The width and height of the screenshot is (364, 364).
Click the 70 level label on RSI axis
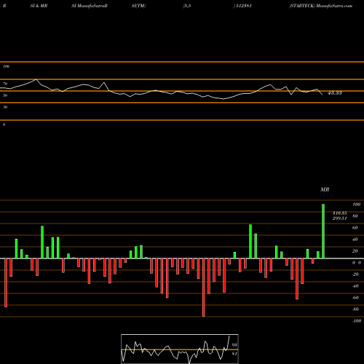5,84
